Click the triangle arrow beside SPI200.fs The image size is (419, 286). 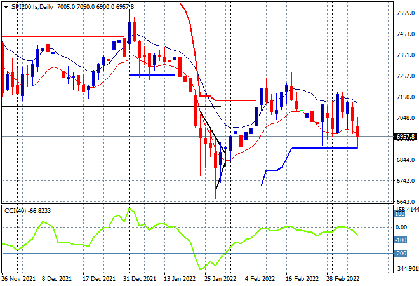[6, 7]
